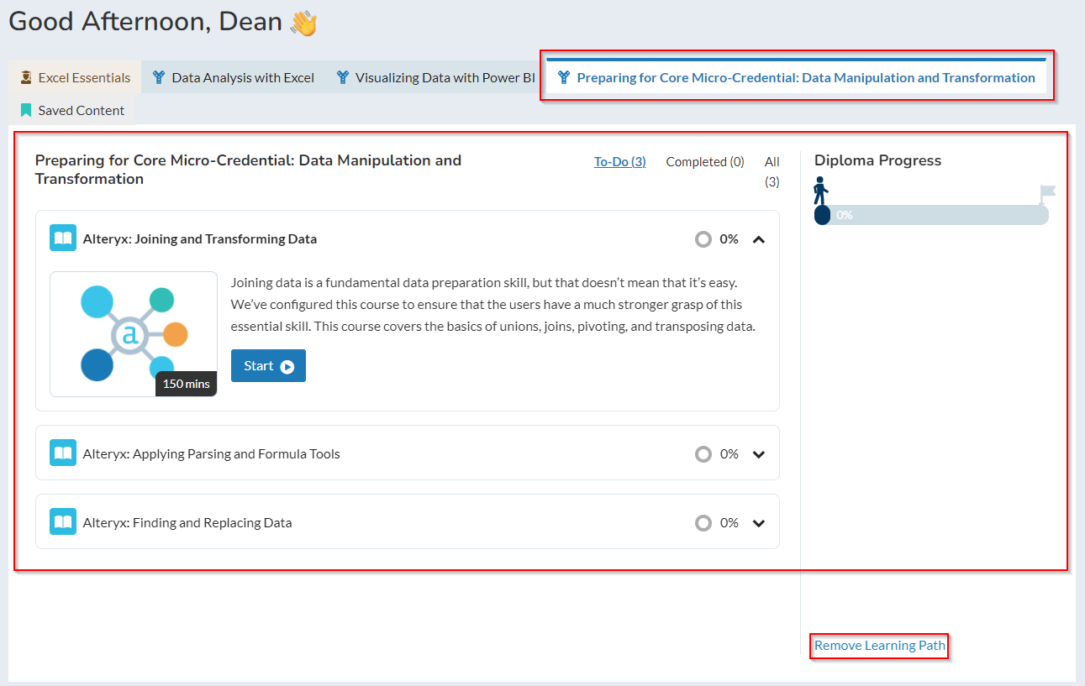
Task: Click the graduation icon on Excel Essentials tab
Action: [x=26, y=78]
